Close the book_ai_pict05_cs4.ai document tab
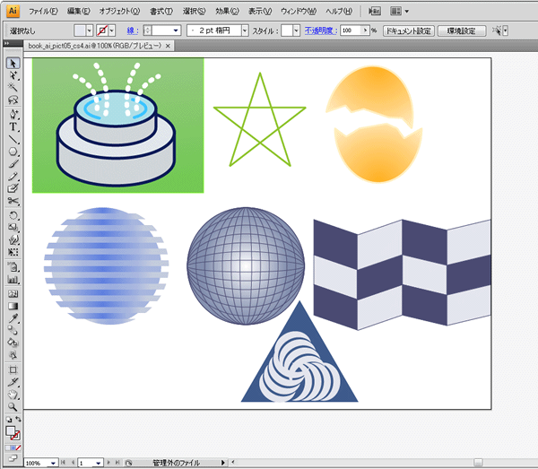Viewport: 538px width, 469px height. [x=168, y=46]
